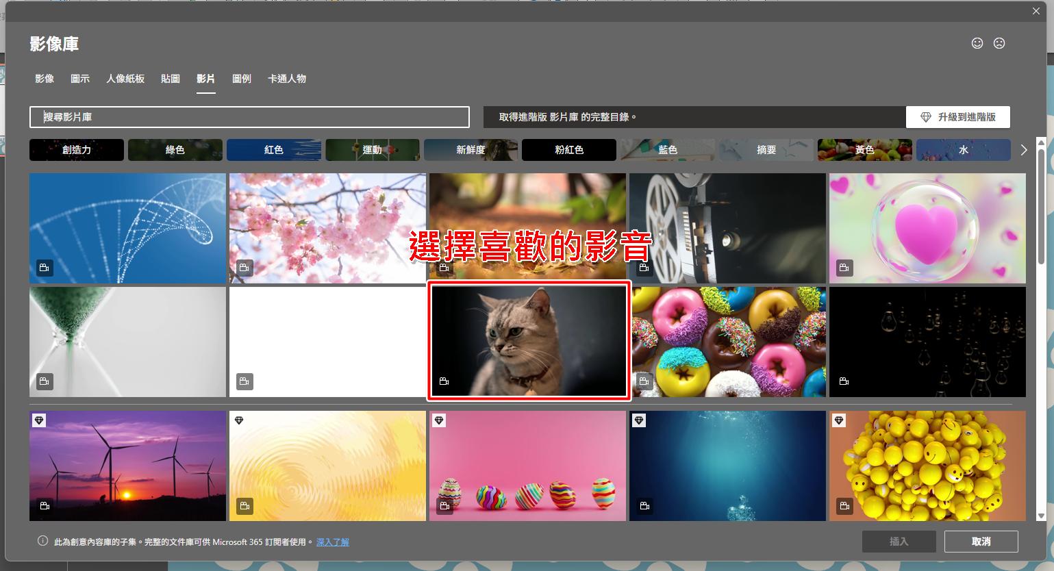This screenshot has width=1054, height=571.
Task: Select the Easter eggs video
Action: pyautogui.click(x=527, y=466)
